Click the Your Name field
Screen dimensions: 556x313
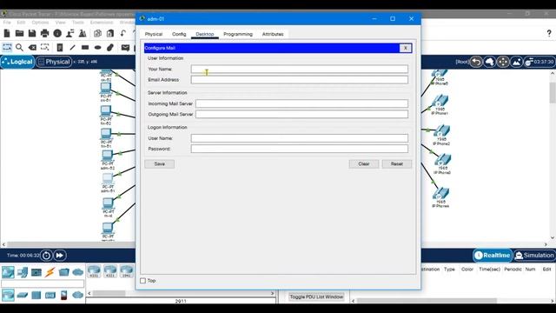click(x=299, y=69)
